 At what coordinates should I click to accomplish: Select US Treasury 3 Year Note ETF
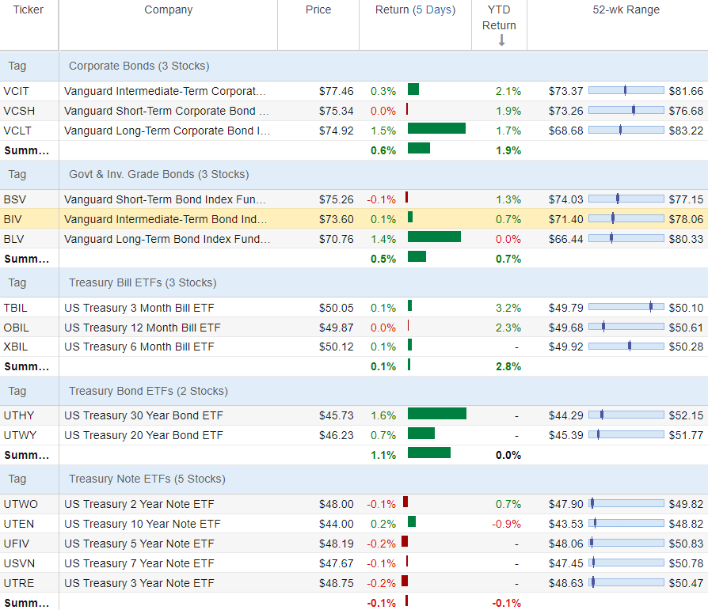[139, 583]
